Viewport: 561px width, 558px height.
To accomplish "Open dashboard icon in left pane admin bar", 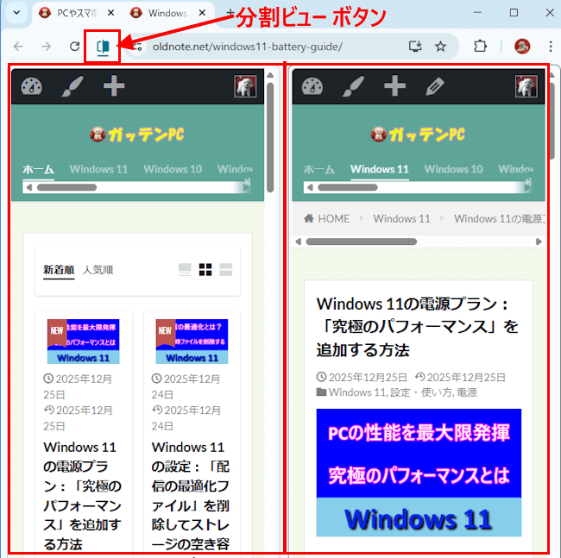I will [x=31, y=86].
